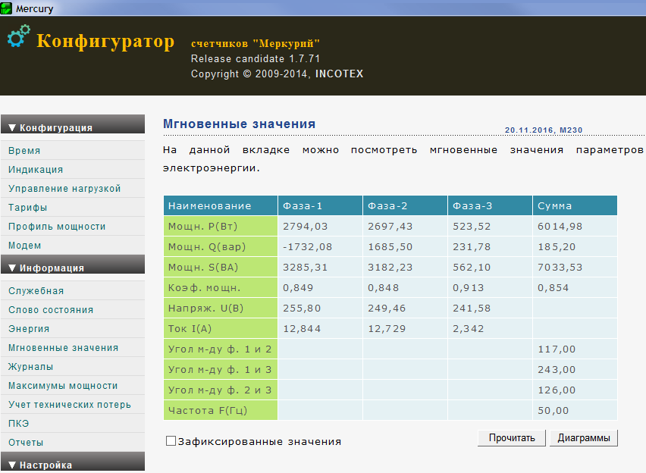This screenshot has width=646, height=473.
Task: Click the Фаза-1 column header
Action: click(320, 205)
